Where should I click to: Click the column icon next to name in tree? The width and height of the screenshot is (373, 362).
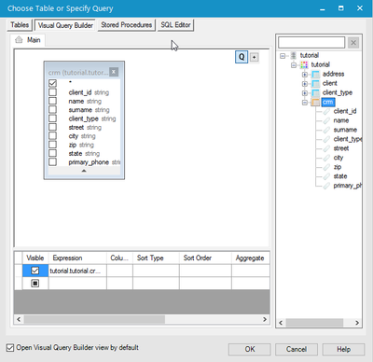pyautogui.click(x=326, y=120)
